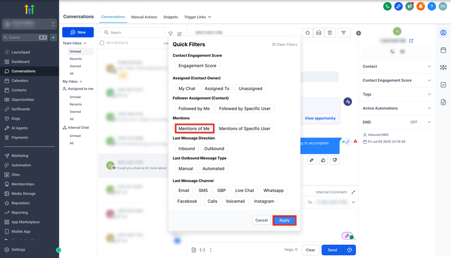Toggle the Outbound direction filter
The image size is (451, 258).
[x=214, y=148]
